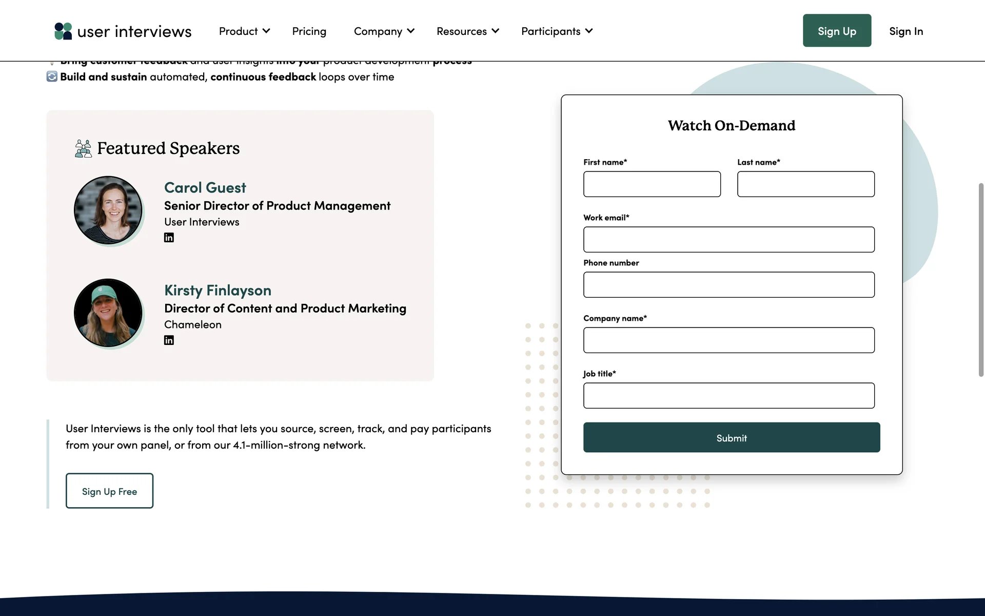Click Carol Guest's profile photo
The image size is (985, 616).
coord(108,210)
